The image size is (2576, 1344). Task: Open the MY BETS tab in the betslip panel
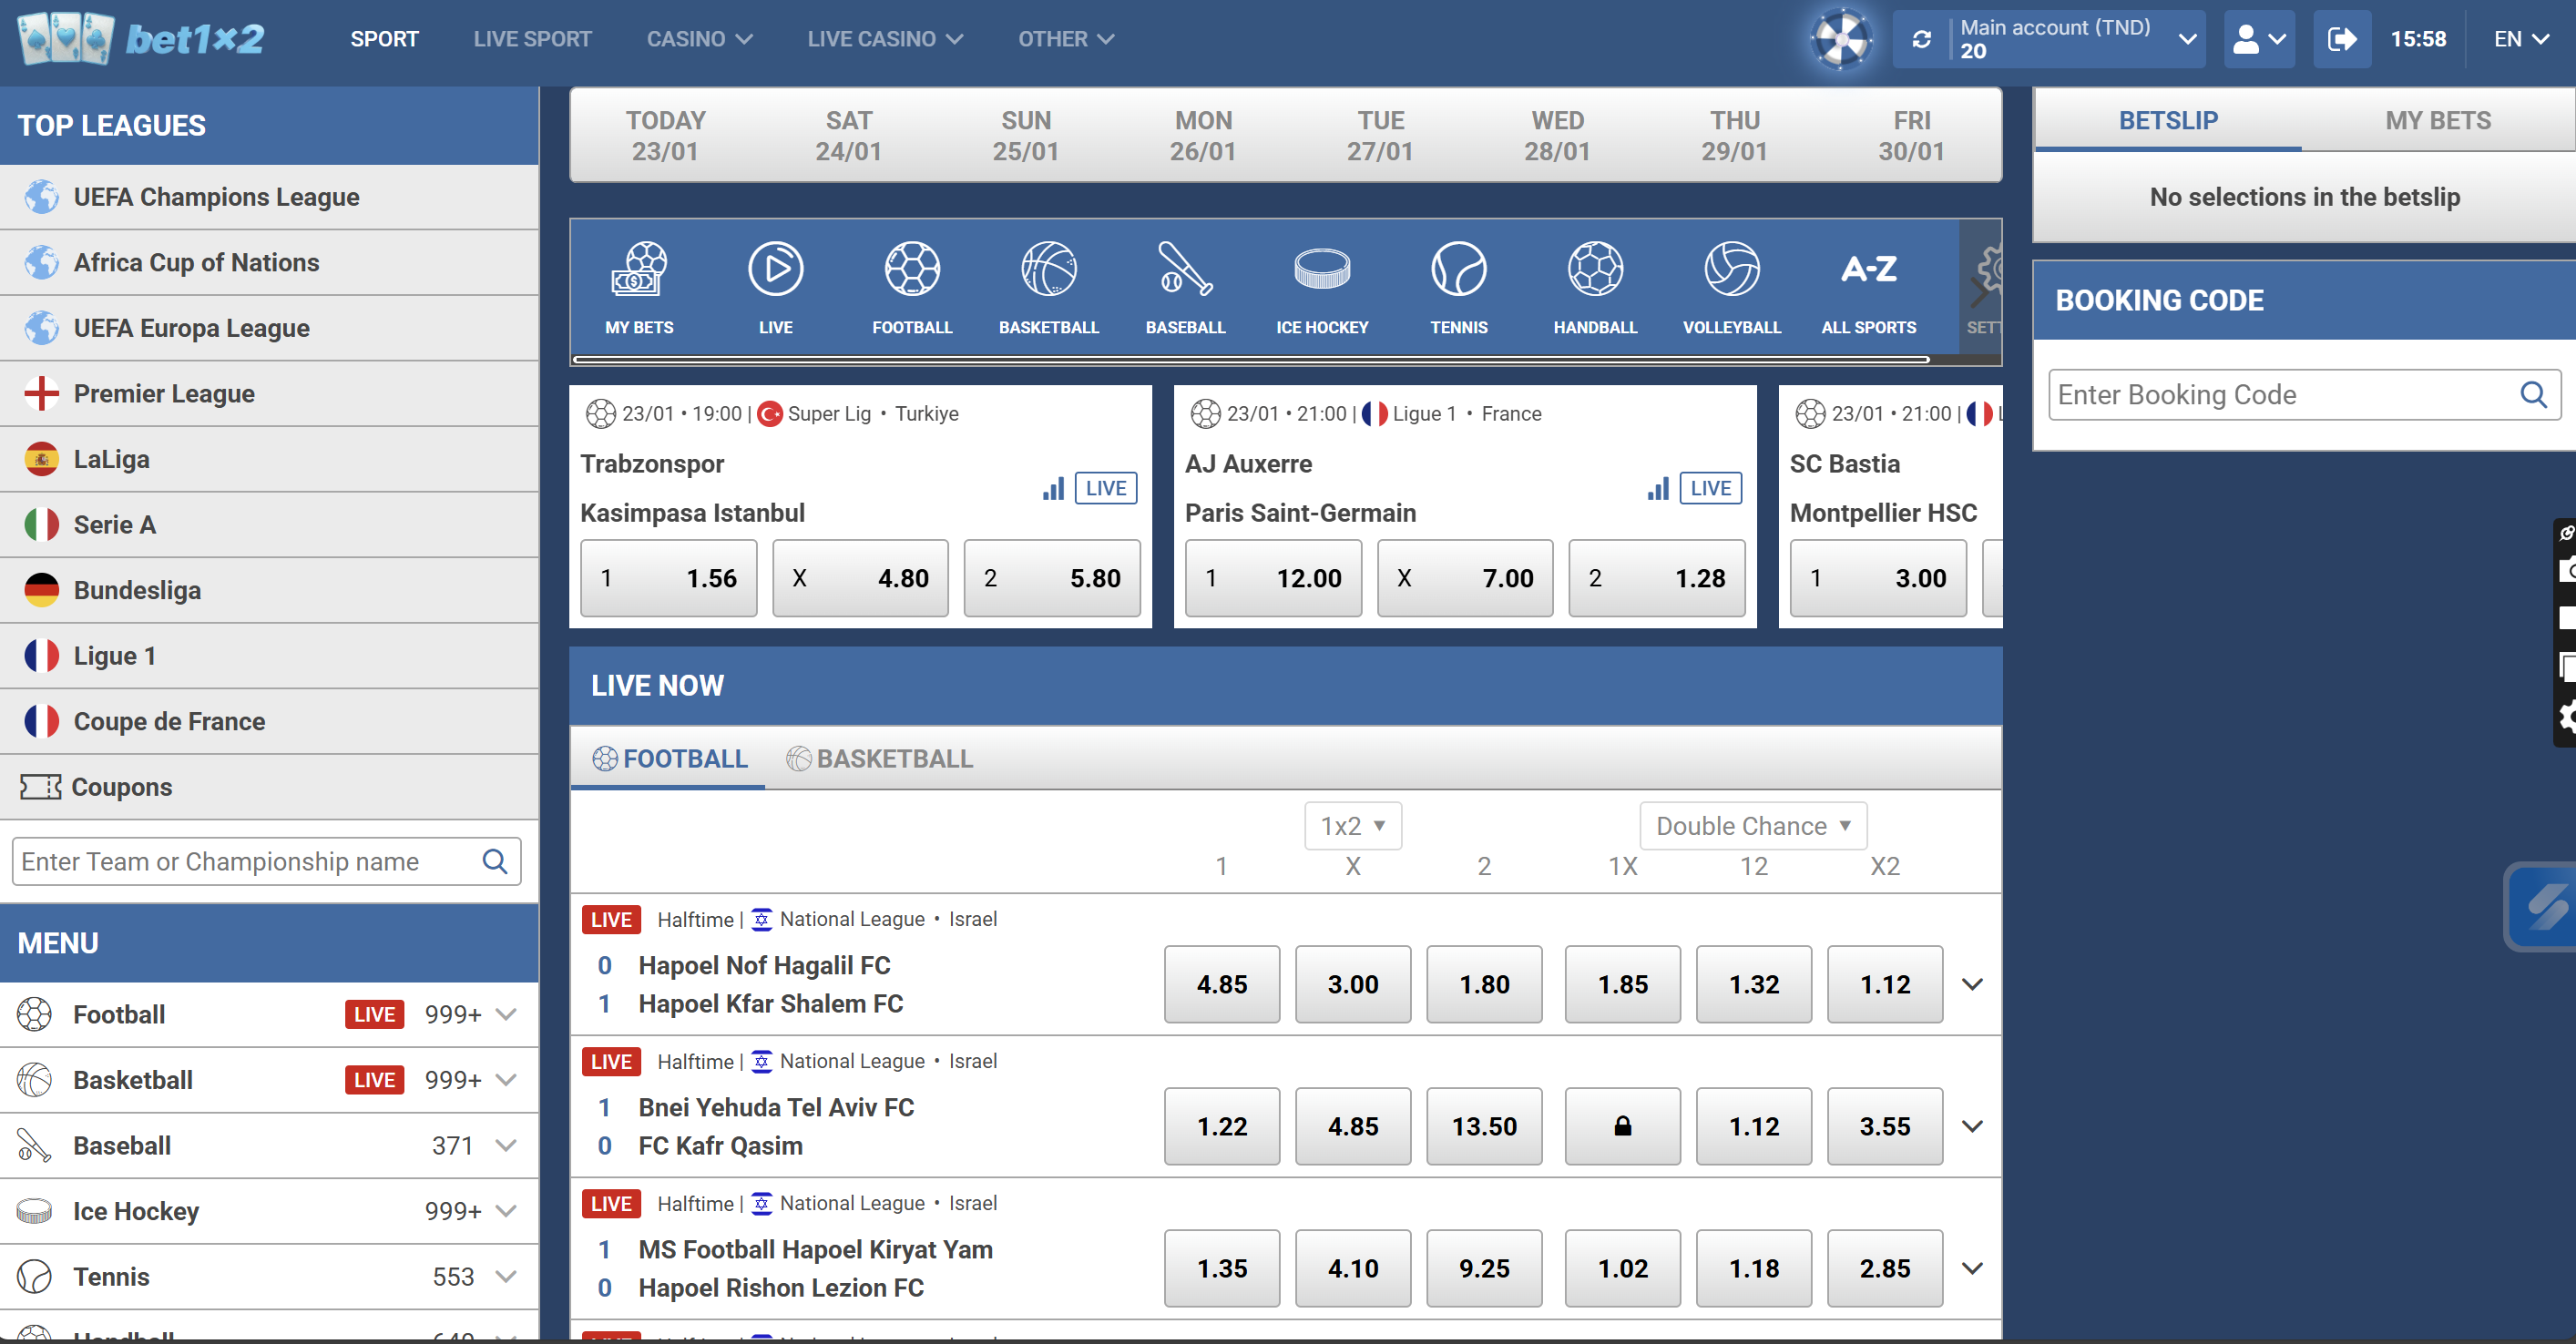point(2438,120)
